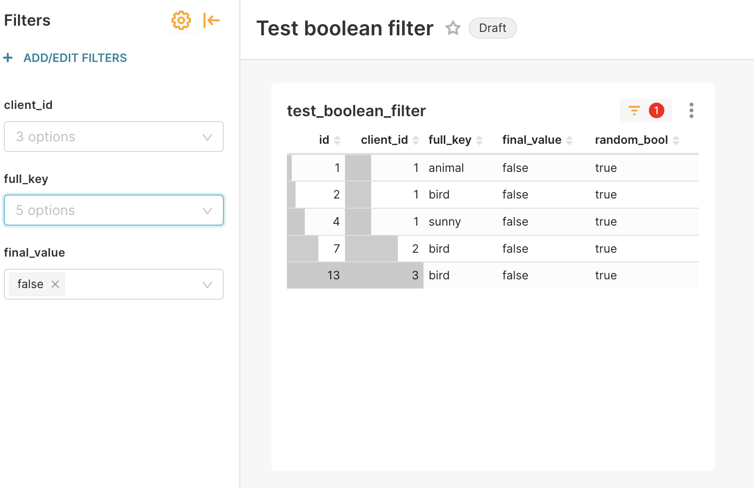Click the ADD/EDIT FILTERS link

click(75, 58)
